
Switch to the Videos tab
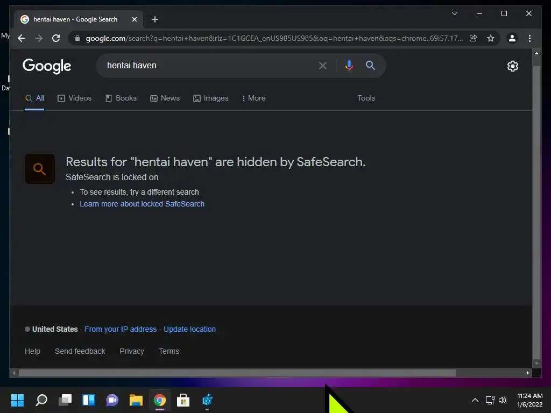pyautogui.click(x=74, y=98)
